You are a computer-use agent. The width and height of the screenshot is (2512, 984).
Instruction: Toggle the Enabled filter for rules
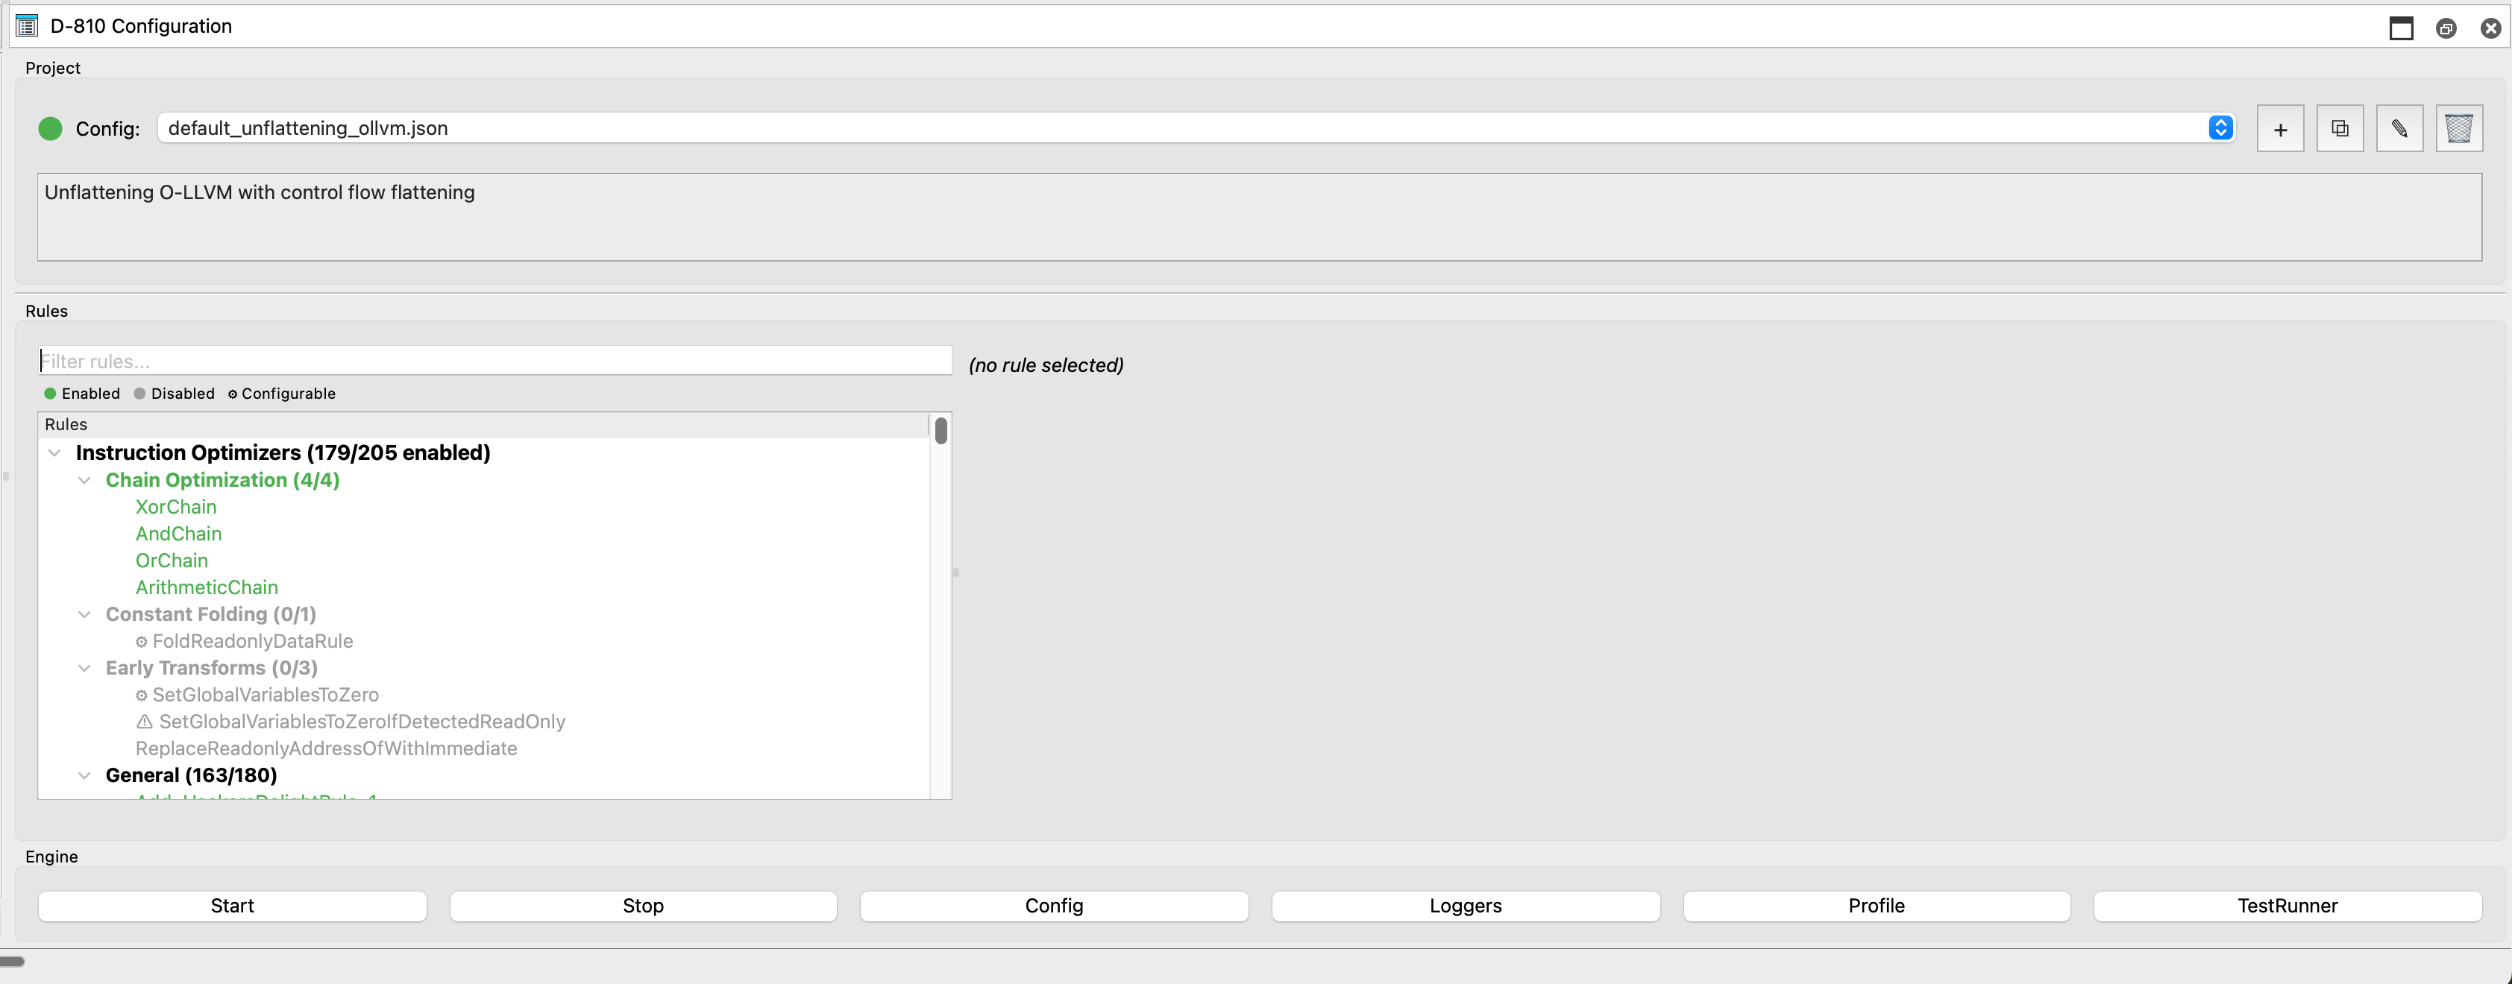[82, 394]
